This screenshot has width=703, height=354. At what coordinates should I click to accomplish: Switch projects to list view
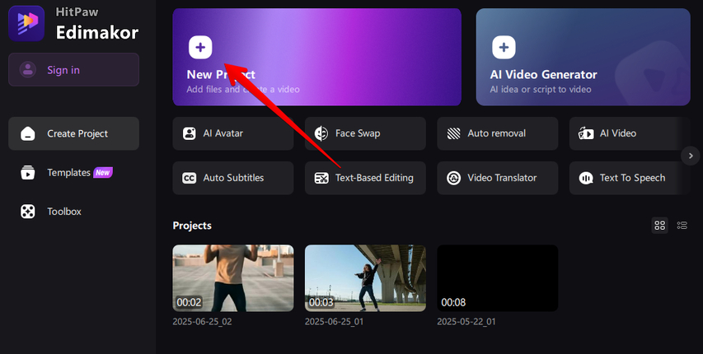(x=682, y=225)
